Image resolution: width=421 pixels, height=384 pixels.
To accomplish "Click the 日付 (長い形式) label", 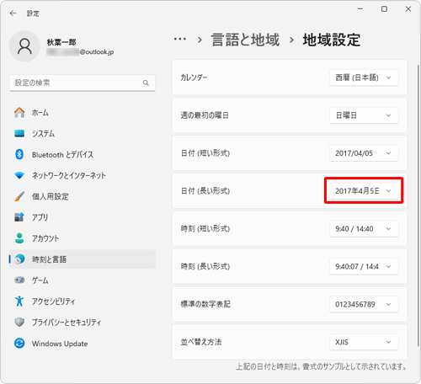I will click(x=205, y=191).
